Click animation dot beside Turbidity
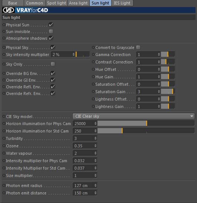 tap(4, 138)
